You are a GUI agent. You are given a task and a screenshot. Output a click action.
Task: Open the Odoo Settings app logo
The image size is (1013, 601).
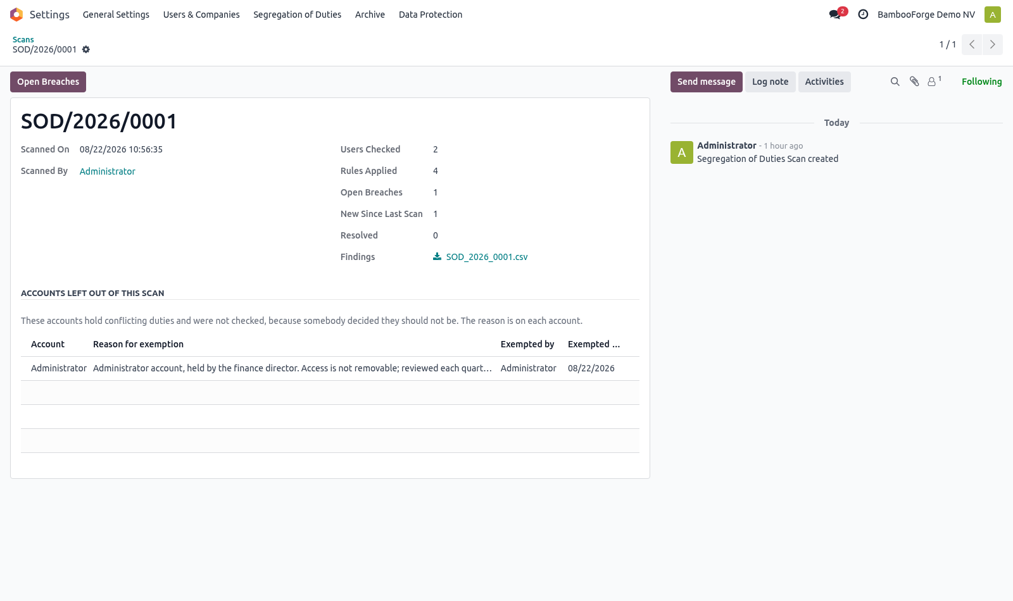(x=16, y=15)
